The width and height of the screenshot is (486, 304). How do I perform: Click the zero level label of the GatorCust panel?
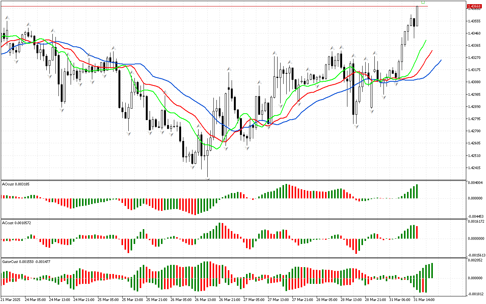point(475,278)
